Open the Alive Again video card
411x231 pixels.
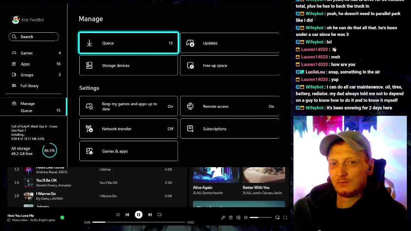coord(216,181)
